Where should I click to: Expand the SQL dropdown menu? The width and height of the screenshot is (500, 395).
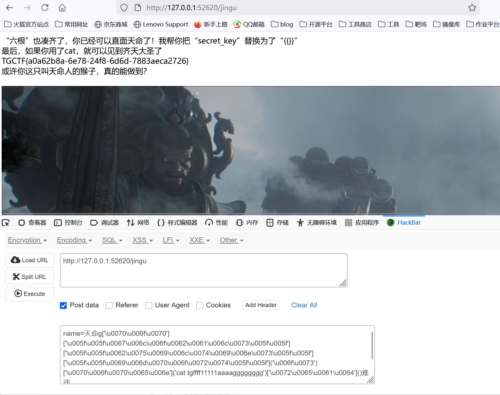tap(112, 240)
